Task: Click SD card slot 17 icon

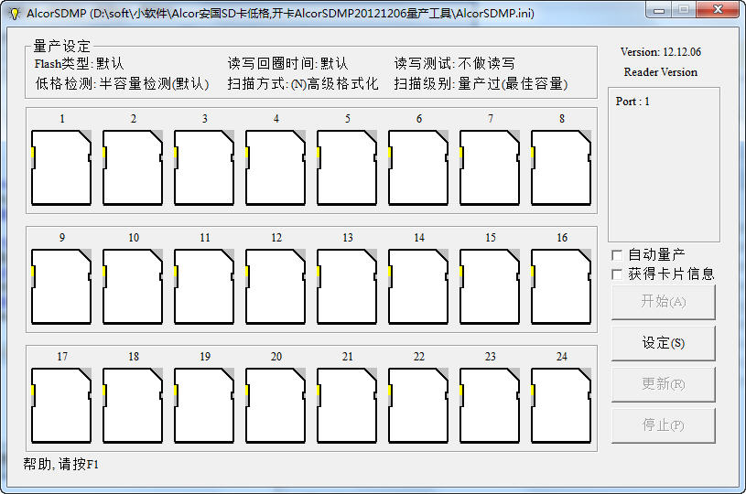Action: click(61, 405)
